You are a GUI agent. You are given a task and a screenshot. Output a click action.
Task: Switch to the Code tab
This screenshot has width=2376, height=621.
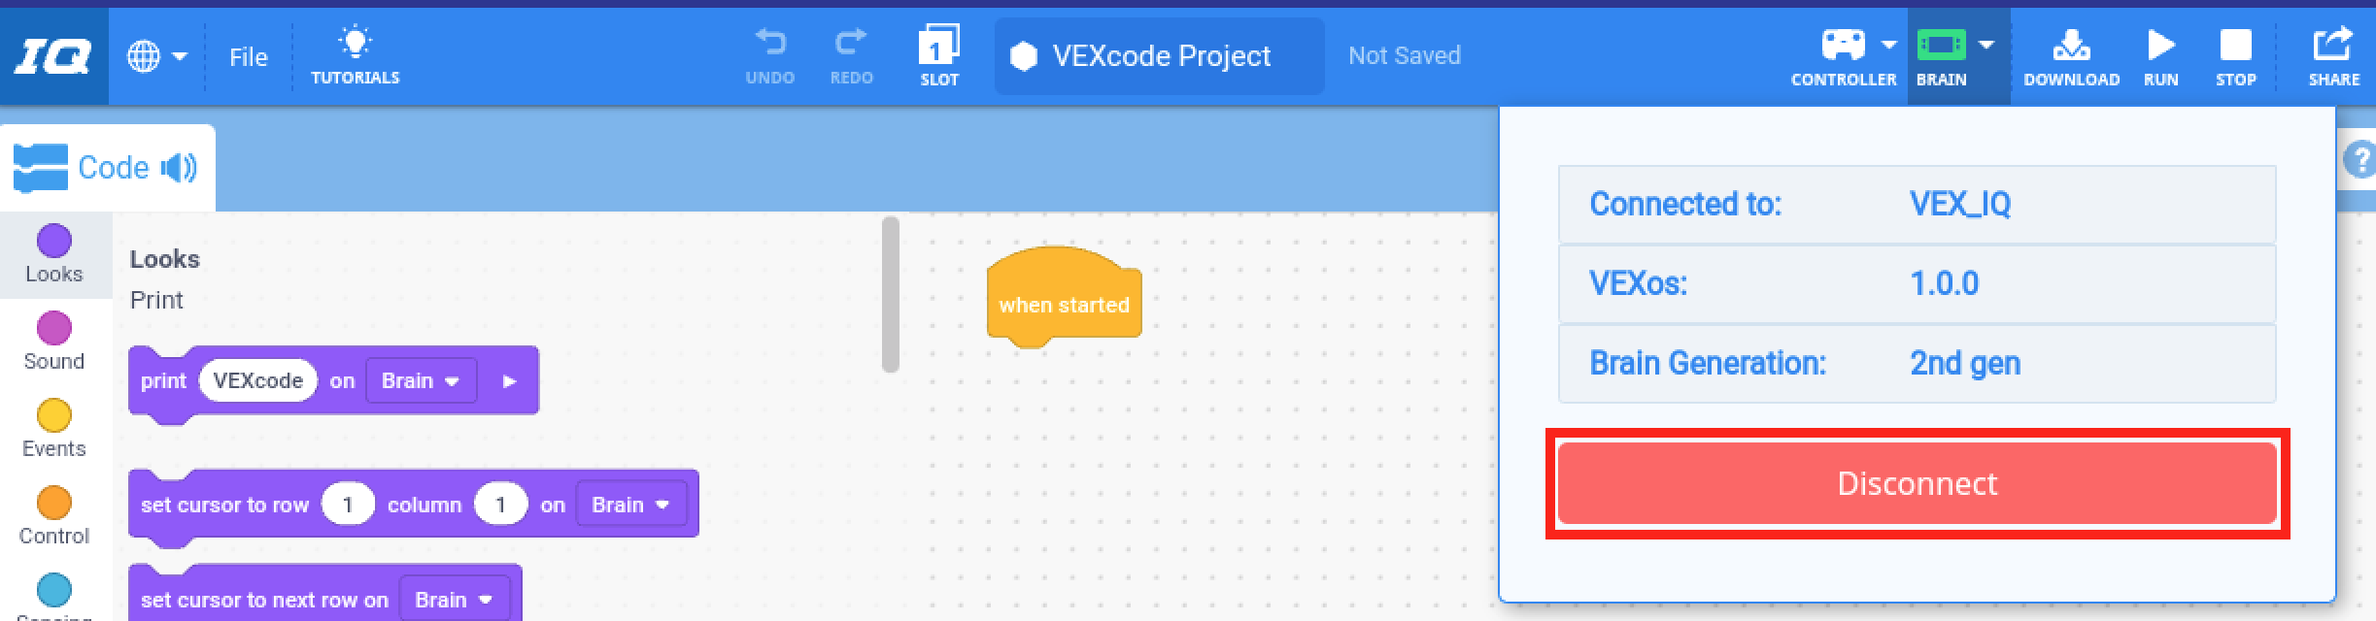coord(115,167)
